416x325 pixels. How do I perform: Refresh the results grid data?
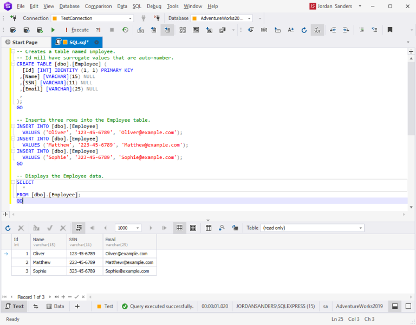(x=8, y=228)
